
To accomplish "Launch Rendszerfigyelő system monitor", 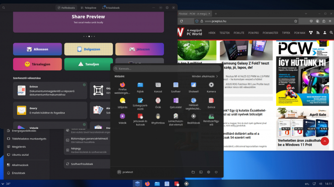I will point(211,120).
